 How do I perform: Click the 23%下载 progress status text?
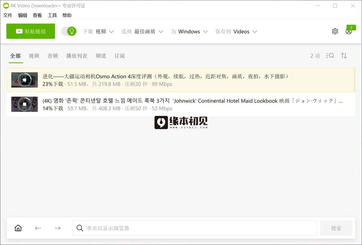pyautogui.click(x=53, y=84)
